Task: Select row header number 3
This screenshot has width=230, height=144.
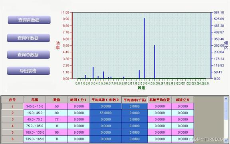Action: [12, 119]
